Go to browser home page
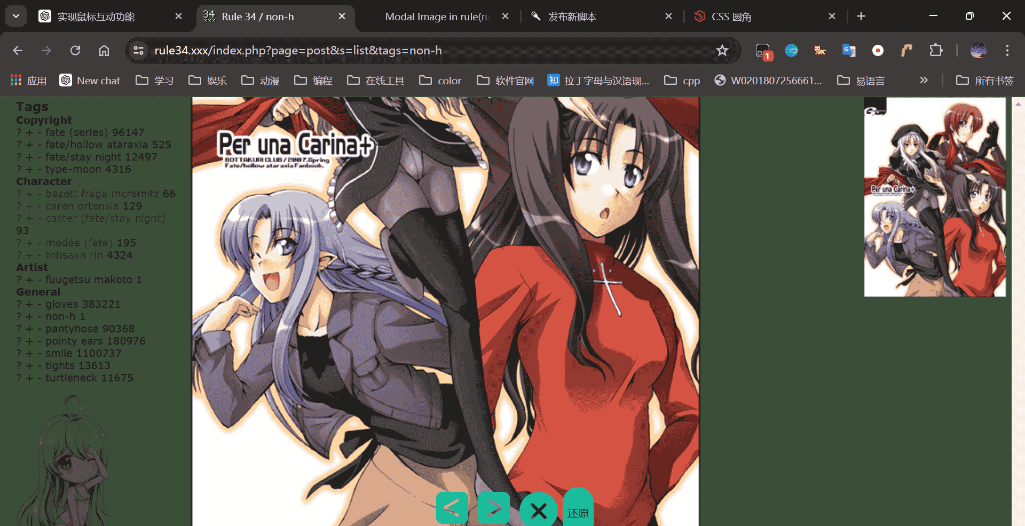Screen dimensions: 1025x526 (x=104, y=51)
